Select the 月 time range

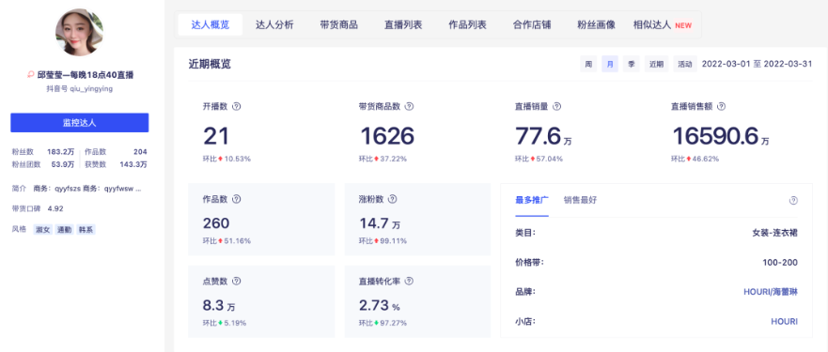[610, 64]
